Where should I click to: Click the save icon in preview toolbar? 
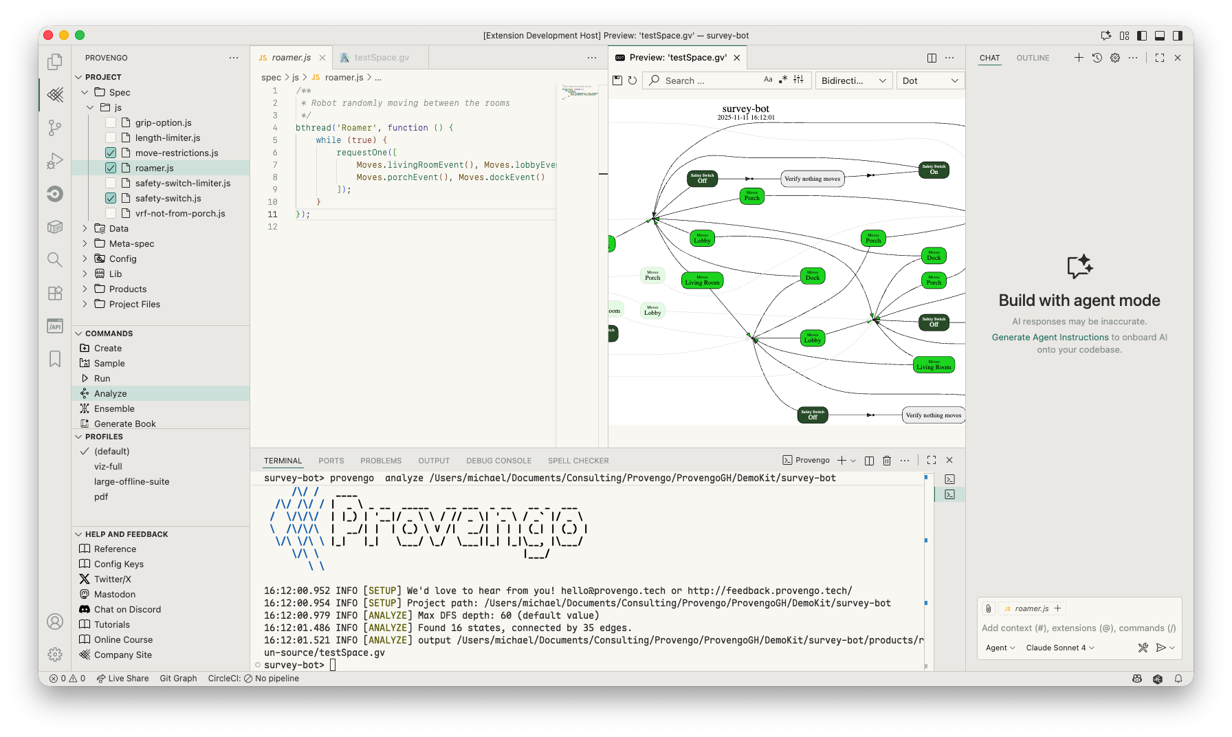pyautogui.click(x=617, y=80)
